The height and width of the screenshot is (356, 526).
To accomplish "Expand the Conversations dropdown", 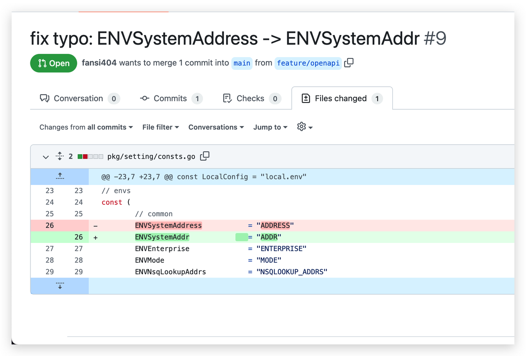I will 216,127.
